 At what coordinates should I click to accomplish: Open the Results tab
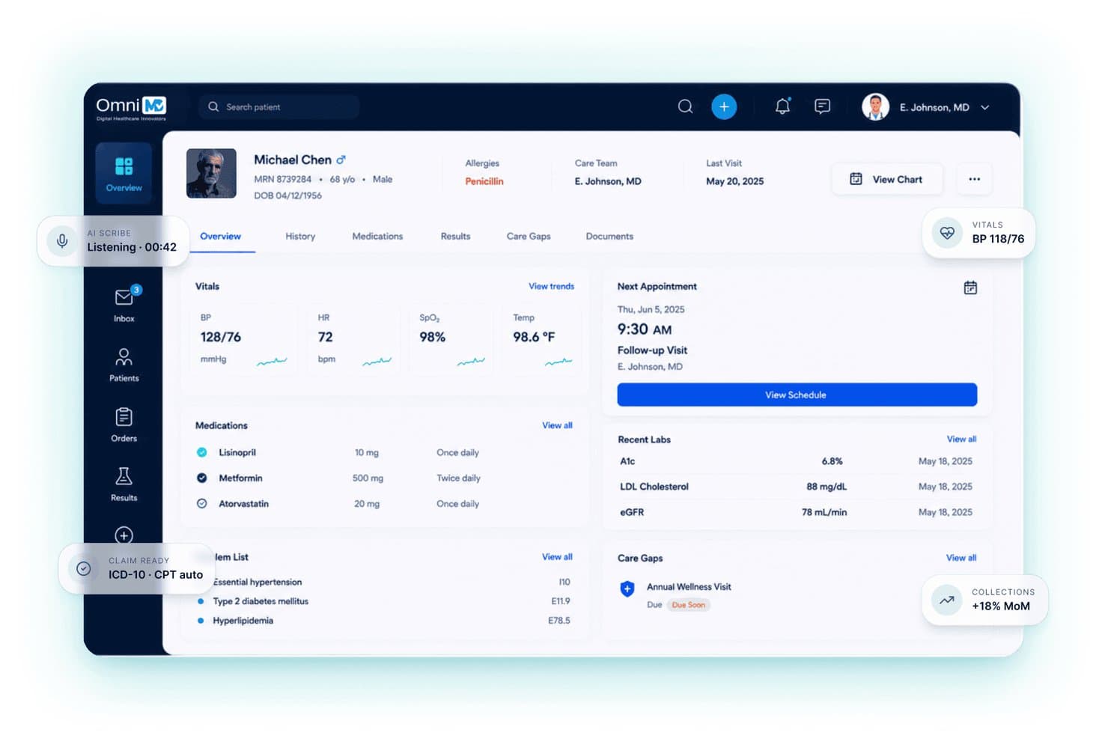click(x=455, y=236)
